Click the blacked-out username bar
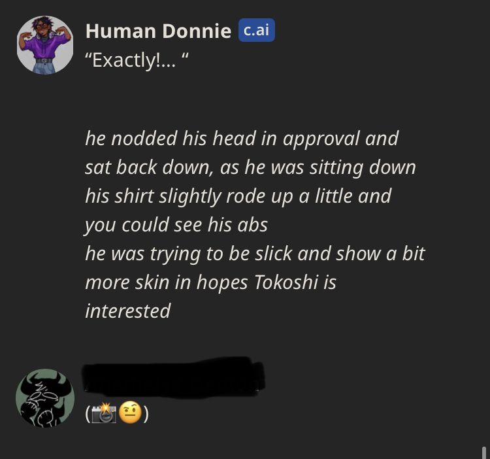The height and width of the screenshot is (459, 490). click(173, 377)
